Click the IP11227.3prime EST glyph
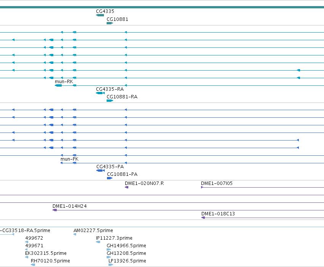This screenshot has width=324, height=267. point(98,242)
